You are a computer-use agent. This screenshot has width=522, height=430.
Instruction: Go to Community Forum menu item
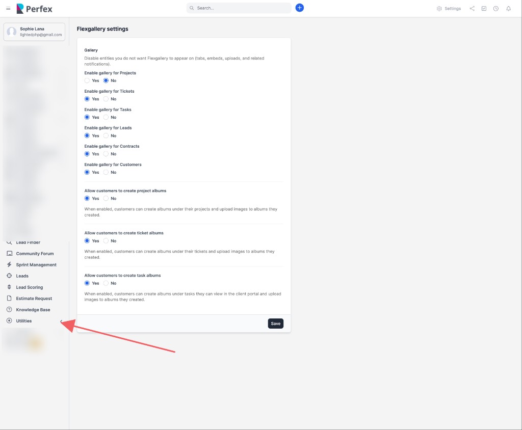coord(35,254)
